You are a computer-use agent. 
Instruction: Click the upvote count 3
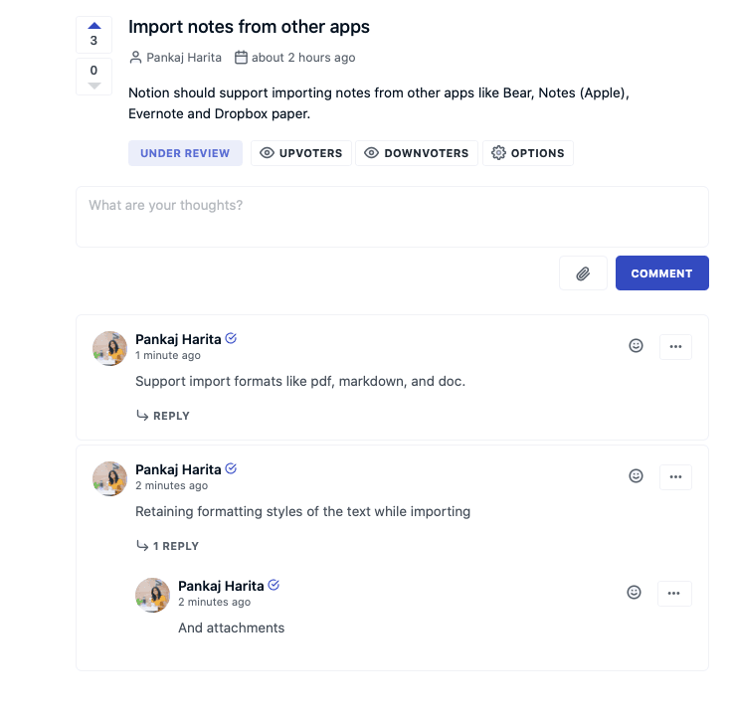tap(93, 41)
